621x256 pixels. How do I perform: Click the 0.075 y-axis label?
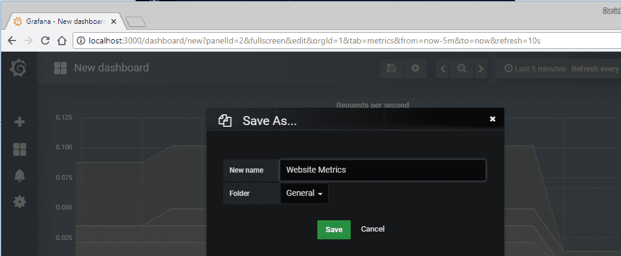64,177
